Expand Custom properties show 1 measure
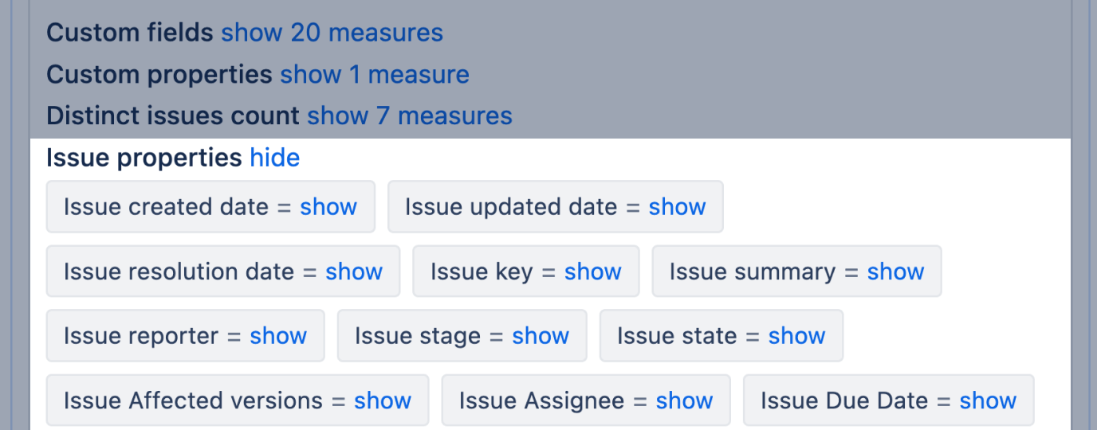 (374, 74)
